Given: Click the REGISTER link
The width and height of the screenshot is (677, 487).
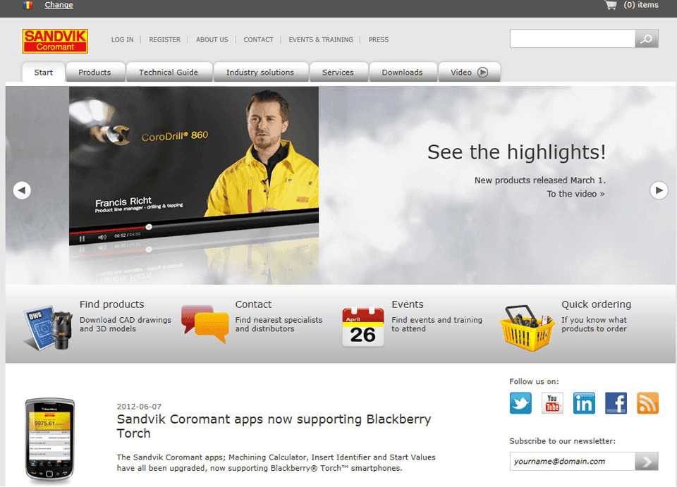Looking at the screenshot, I should (164, 39).
